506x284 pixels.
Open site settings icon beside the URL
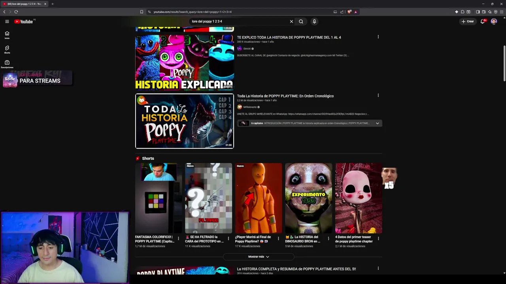[149, 12]
